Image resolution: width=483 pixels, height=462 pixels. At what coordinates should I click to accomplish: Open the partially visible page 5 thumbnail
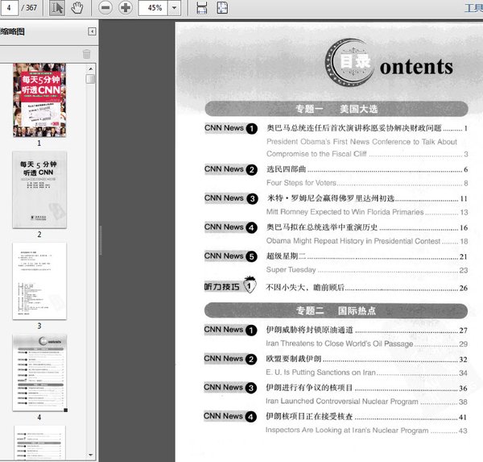[39, 443]
